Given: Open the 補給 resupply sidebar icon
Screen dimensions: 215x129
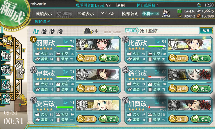Looking at the screenshot, I should pyautogui.click(x=5, y=56).
